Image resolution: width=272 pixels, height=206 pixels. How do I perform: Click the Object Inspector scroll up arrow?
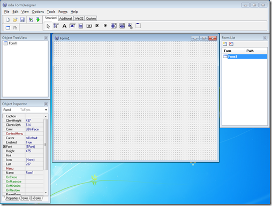pyautogui.click(x=46, y=116)
